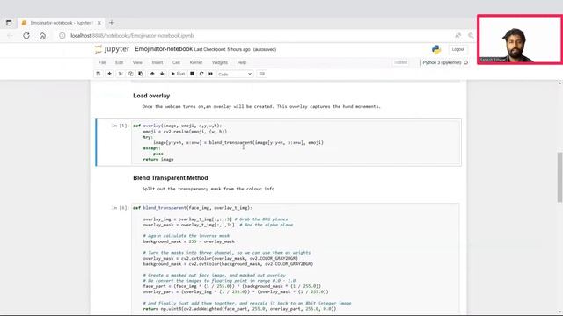Close the Emojinator-notebook browser tab
The image size is (563, 316).
99,23
